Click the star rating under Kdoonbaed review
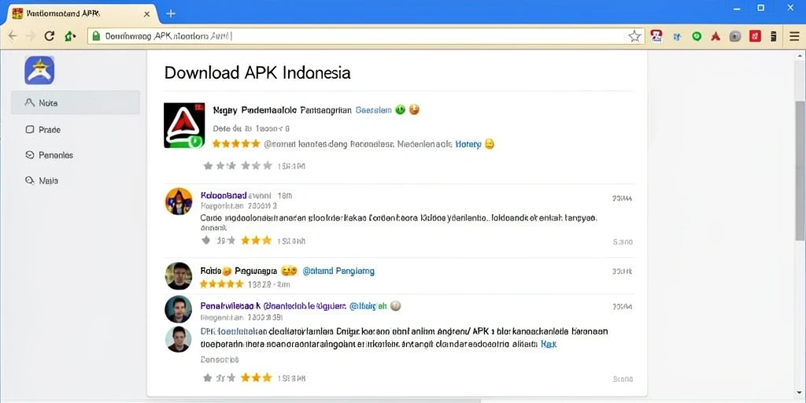806x403 pixels. point(238,240)
